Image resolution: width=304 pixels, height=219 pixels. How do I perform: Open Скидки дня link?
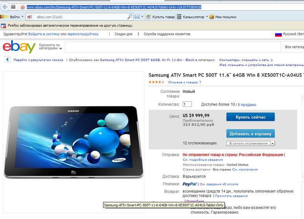[x=123, y=34]
